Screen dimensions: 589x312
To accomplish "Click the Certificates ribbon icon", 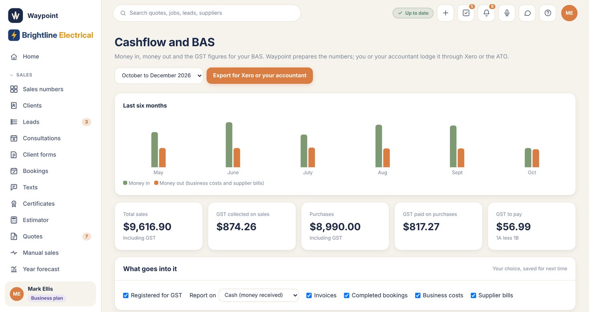I will click(14, 204).
